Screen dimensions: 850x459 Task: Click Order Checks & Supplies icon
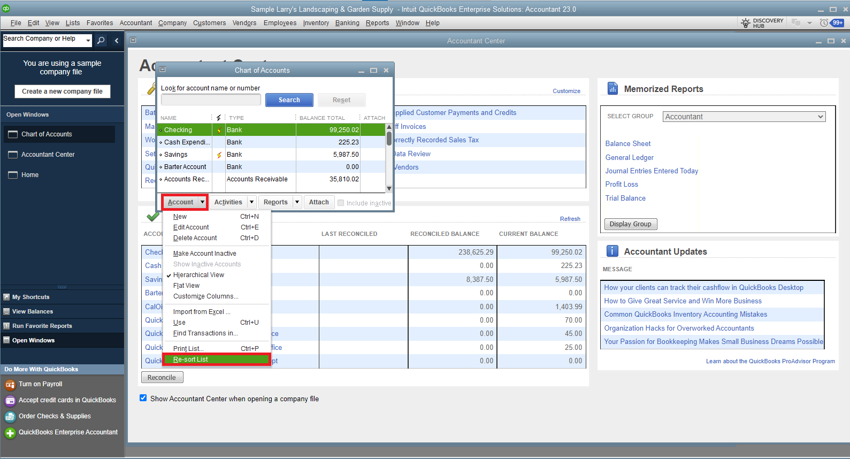10,417
